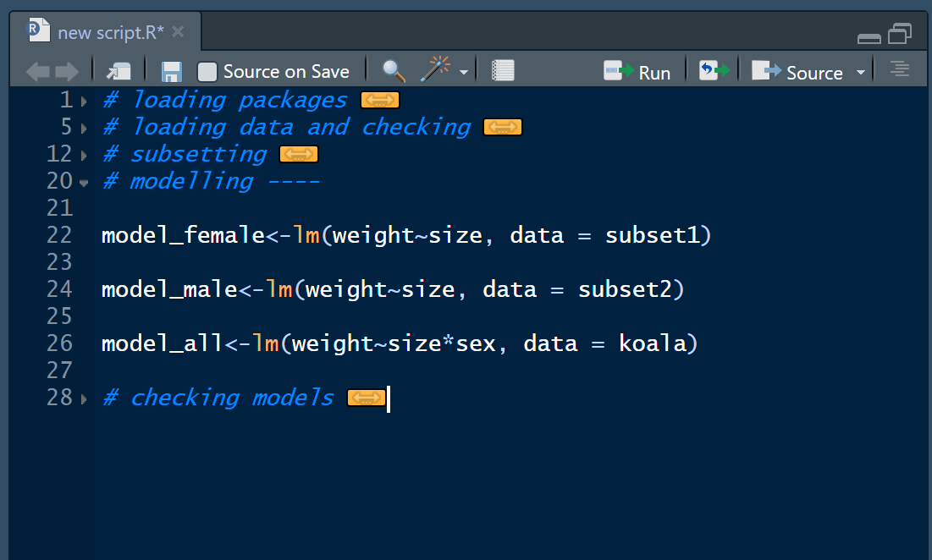Image resolution: width=932 pixels, height=560 pixels.
Task: Click the compile report notebook icon
Action: click(503, 71)
